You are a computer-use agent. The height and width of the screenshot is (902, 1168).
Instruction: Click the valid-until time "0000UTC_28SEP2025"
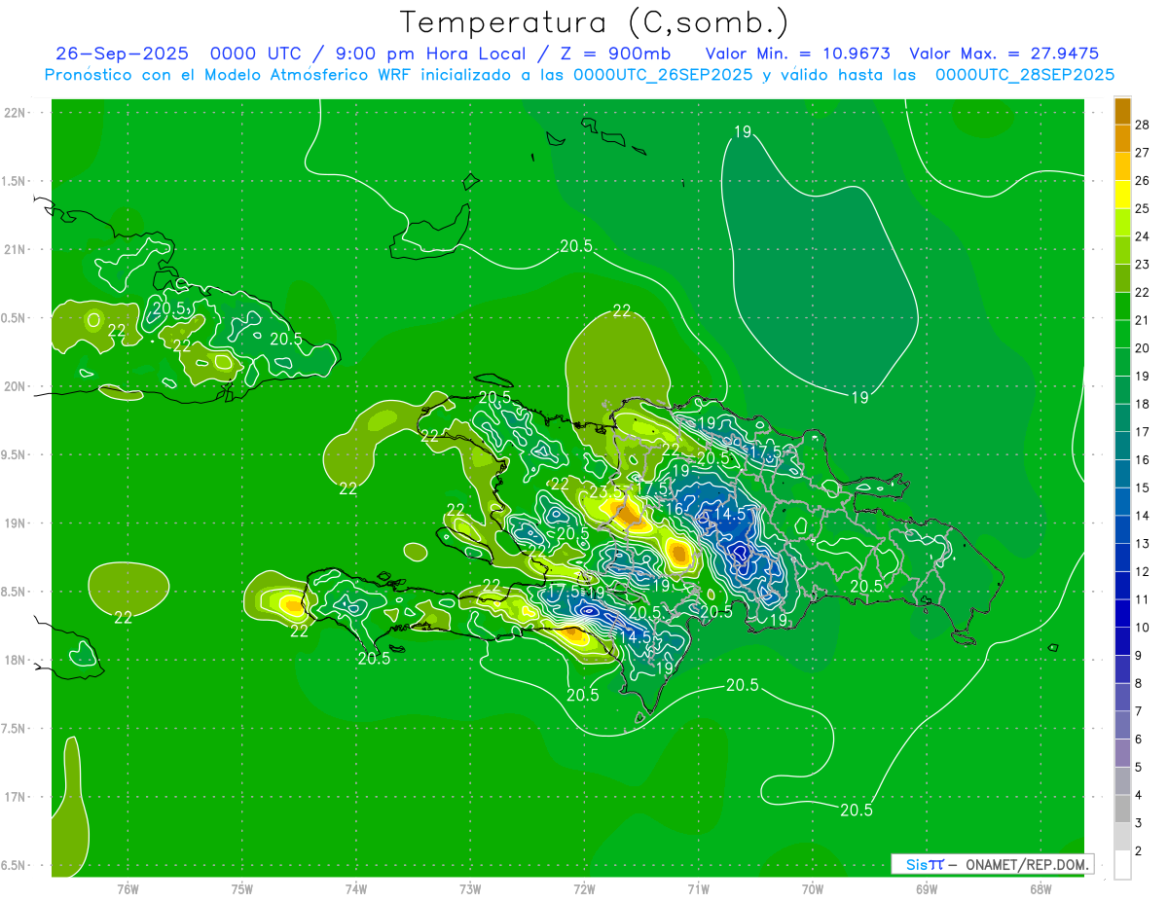pyautogui.click(x=1024, y=74)
